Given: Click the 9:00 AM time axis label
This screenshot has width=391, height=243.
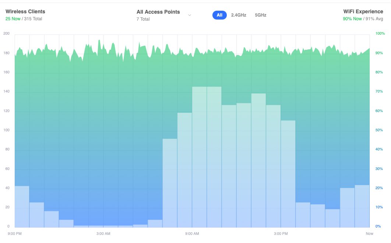Looking at the screenshot, I should click(x=192, y=233).
